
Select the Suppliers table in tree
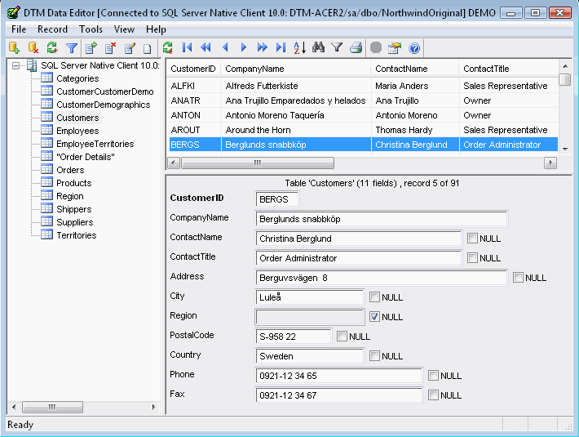74,222
